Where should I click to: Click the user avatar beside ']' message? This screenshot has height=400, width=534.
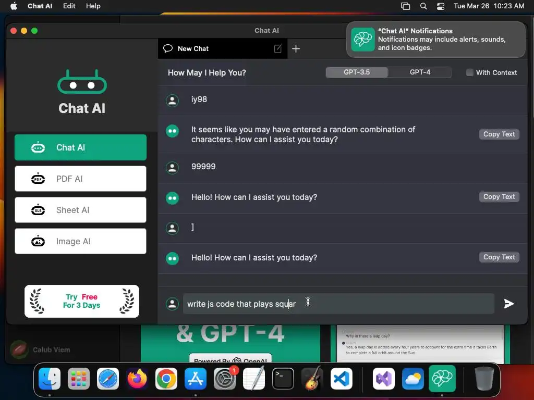(172, 228)
